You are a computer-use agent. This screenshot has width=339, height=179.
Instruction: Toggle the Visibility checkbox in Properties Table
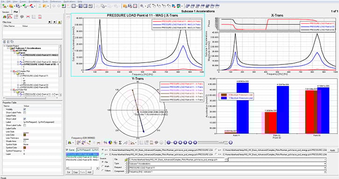point(24,109)
